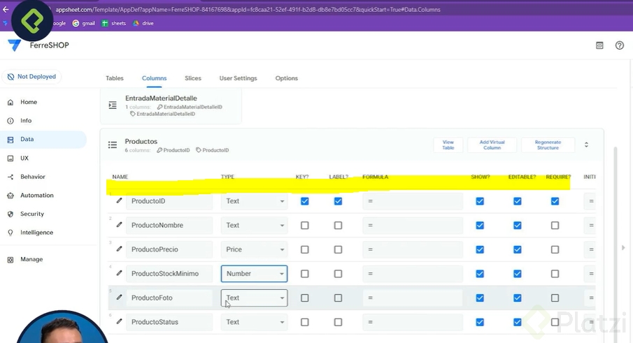Open the Security section shield icon
This screenshot has width=633, height=343.
pos(10,214)
